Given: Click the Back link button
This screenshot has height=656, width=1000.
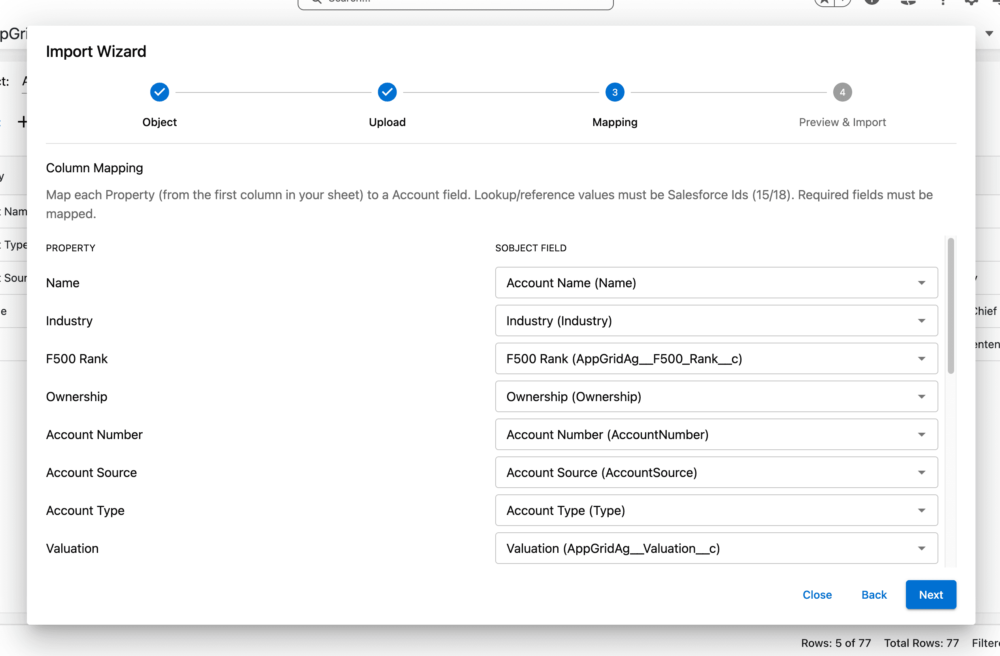Looking at the screenshot, I should pos(874,594).
